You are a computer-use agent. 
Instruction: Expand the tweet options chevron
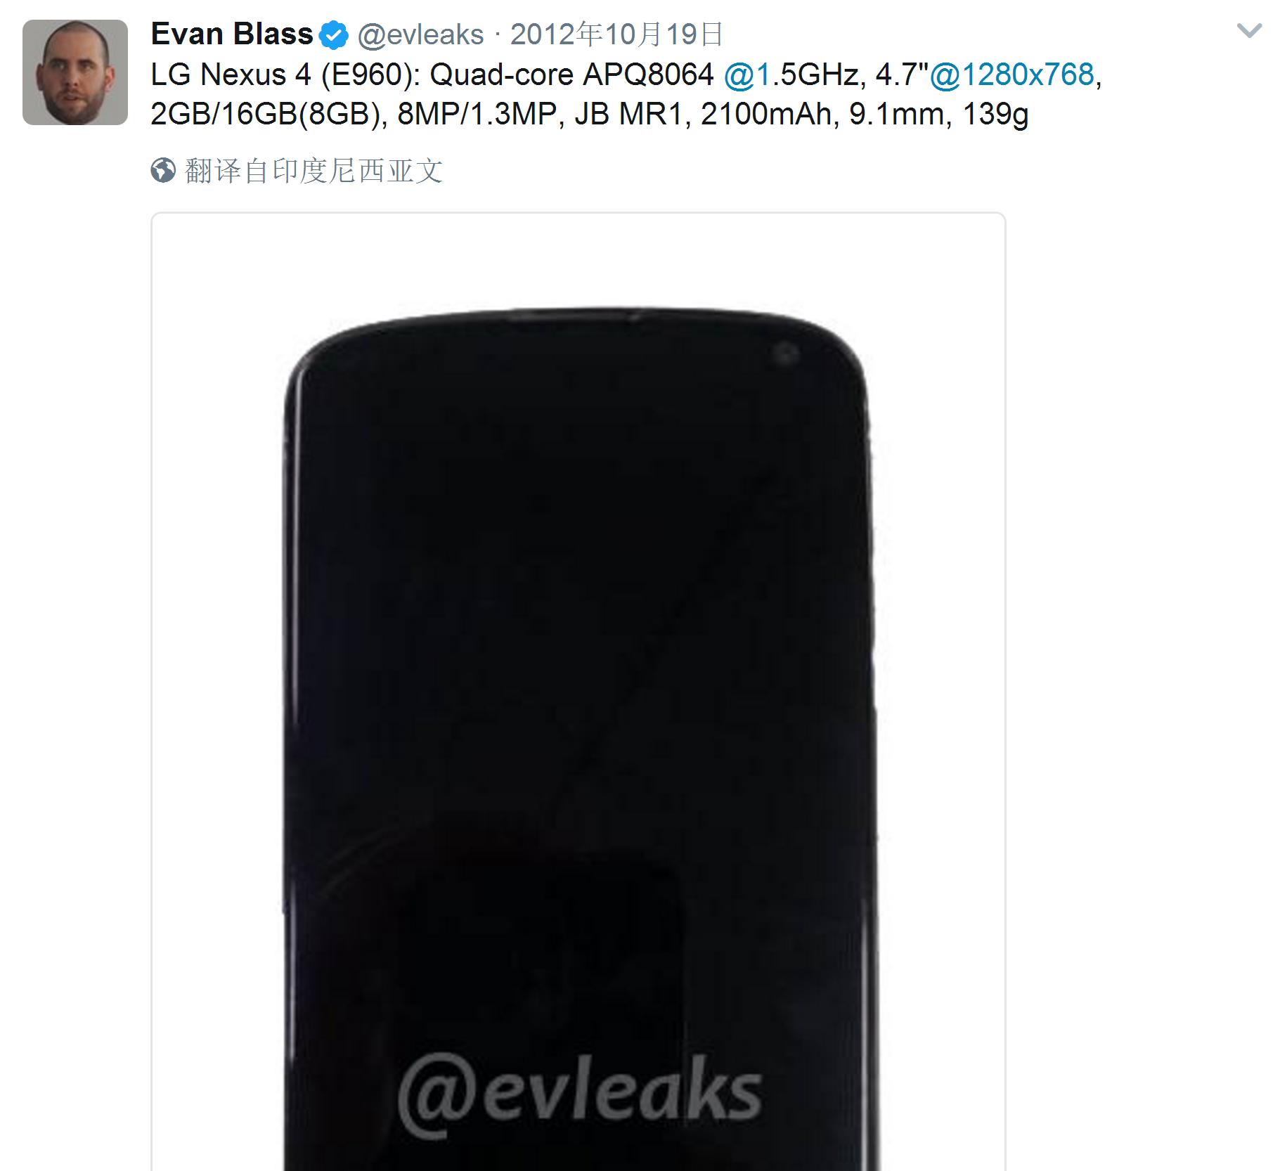pos(1249,31)
